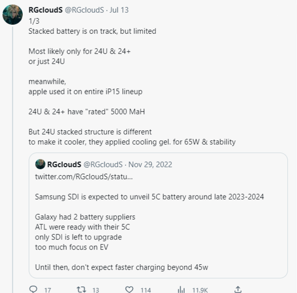297x293 pixels.
Task: Retweet using the retweet arrows icon
Action: tap(81, 289)
